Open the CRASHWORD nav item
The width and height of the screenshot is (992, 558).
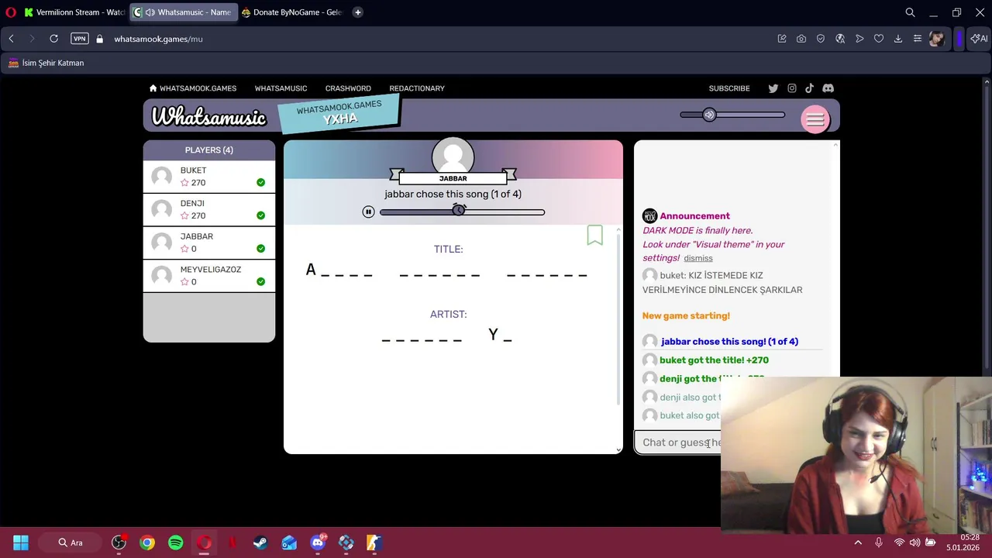(348, 88)
